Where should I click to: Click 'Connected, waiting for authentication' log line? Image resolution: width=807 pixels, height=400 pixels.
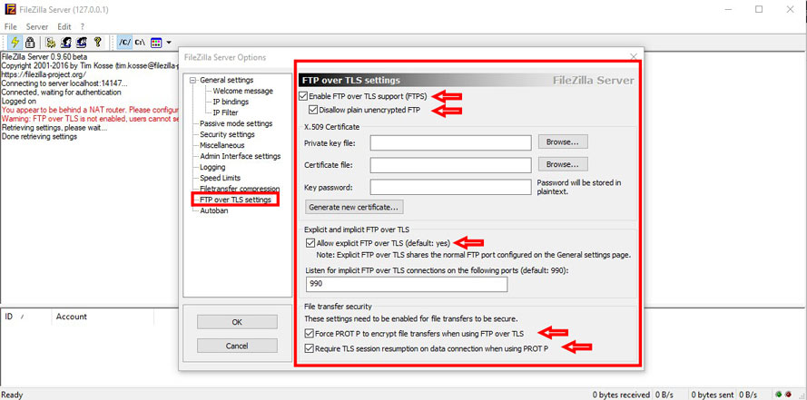(61, 93)
